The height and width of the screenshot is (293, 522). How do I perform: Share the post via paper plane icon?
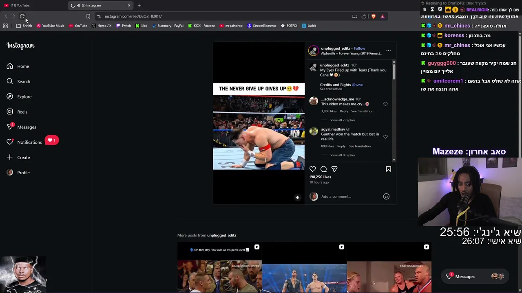coord(334,169)
